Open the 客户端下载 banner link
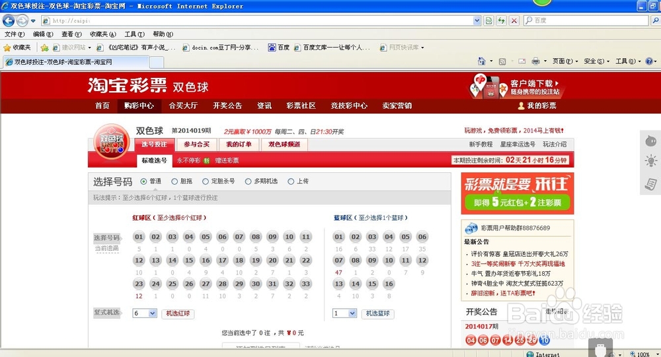The image size is (661, 357). click(518, 86)
